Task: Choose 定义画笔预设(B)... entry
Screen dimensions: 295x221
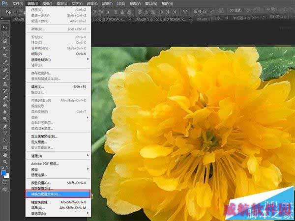Action: click(59, 136)
